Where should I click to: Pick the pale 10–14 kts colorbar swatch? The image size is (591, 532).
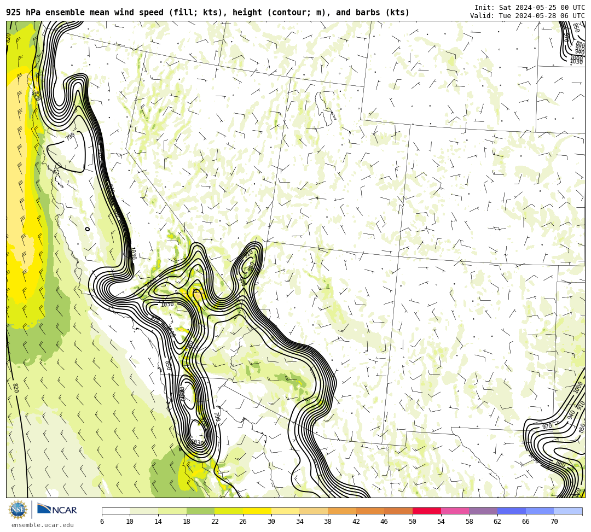(x=144, y=511)
